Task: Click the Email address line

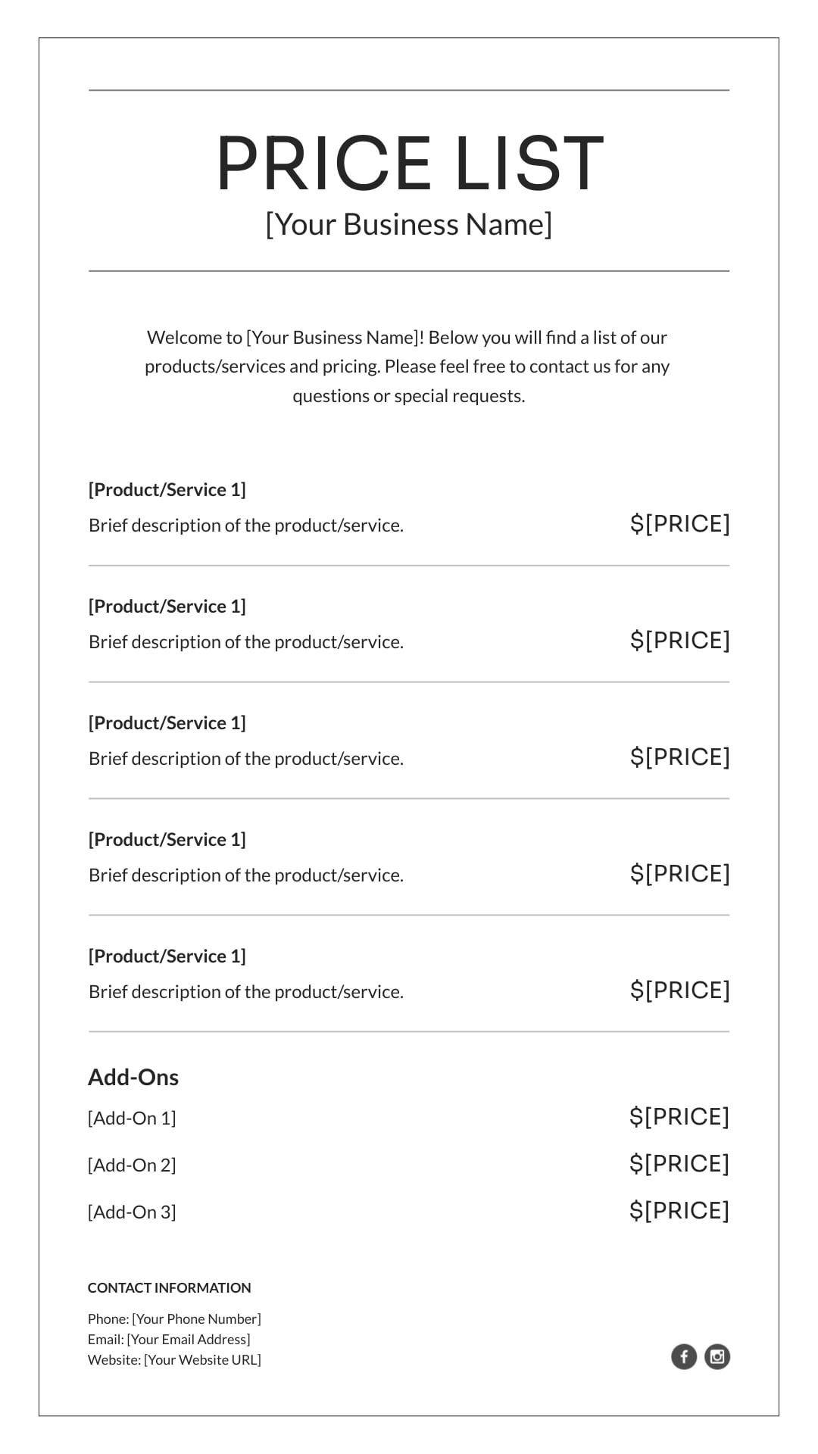Action: pos(169,1339)
